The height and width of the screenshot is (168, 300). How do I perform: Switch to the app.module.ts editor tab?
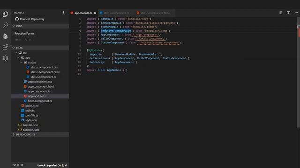tap(83, 13)
